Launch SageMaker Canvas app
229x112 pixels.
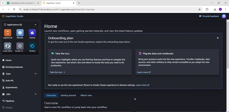32,33
